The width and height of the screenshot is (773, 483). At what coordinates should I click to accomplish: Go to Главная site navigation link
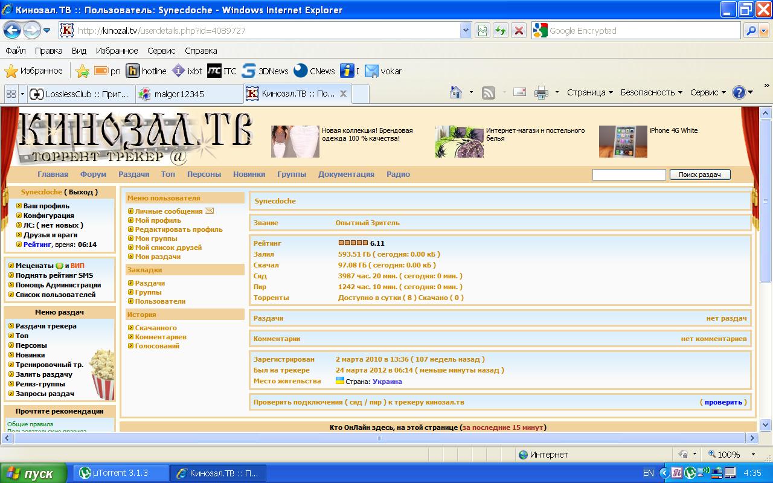53,174
